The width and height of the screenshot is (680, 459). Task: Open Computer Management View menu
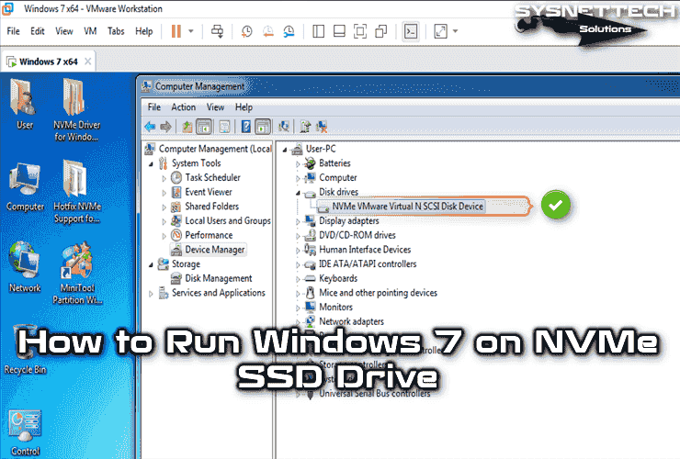click(215, 107)
